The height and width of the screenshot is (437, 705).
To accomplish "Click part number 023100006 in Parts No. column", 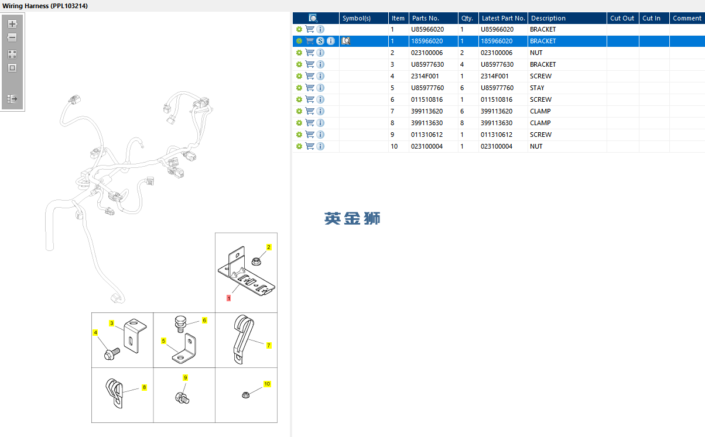I will coord(427,53).
